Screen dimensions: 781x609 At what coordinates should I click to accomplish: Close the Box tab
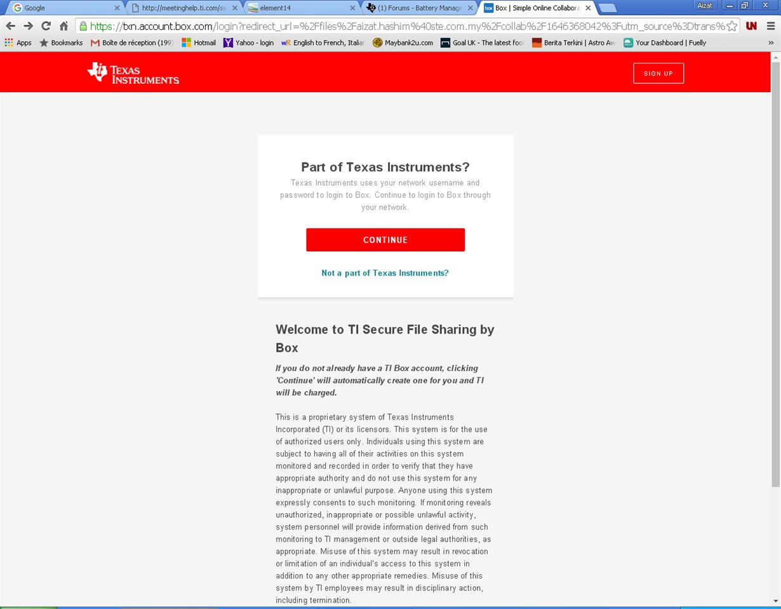point(588,8)
